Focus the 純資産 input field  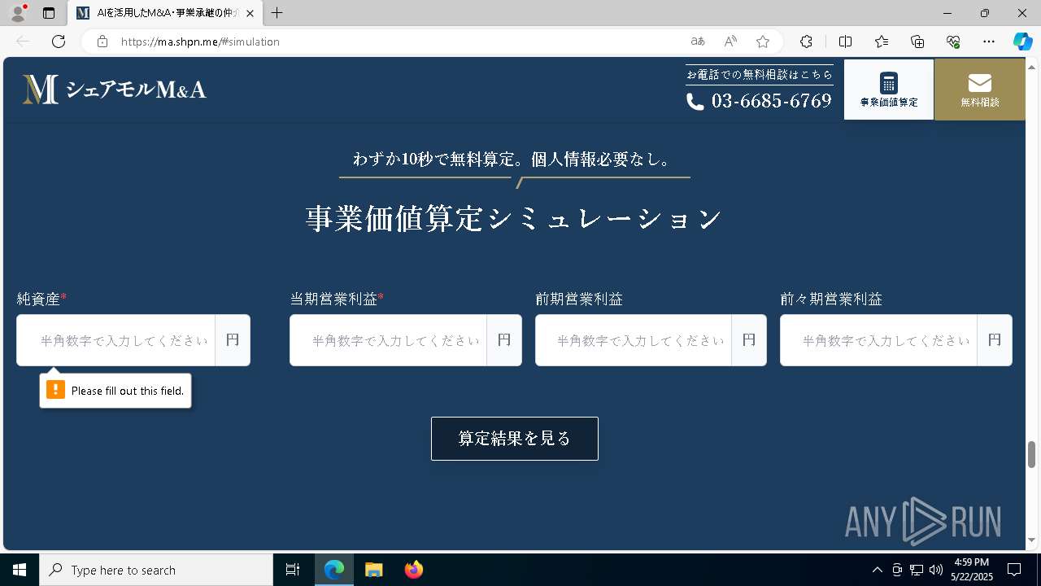coord(115,340)
